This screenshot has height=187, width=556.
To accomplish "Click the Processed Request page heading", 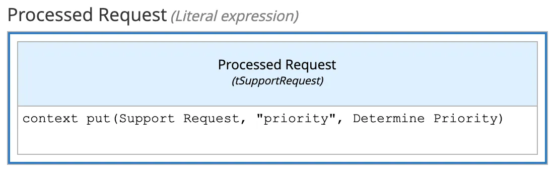I will tap(87, 16).
